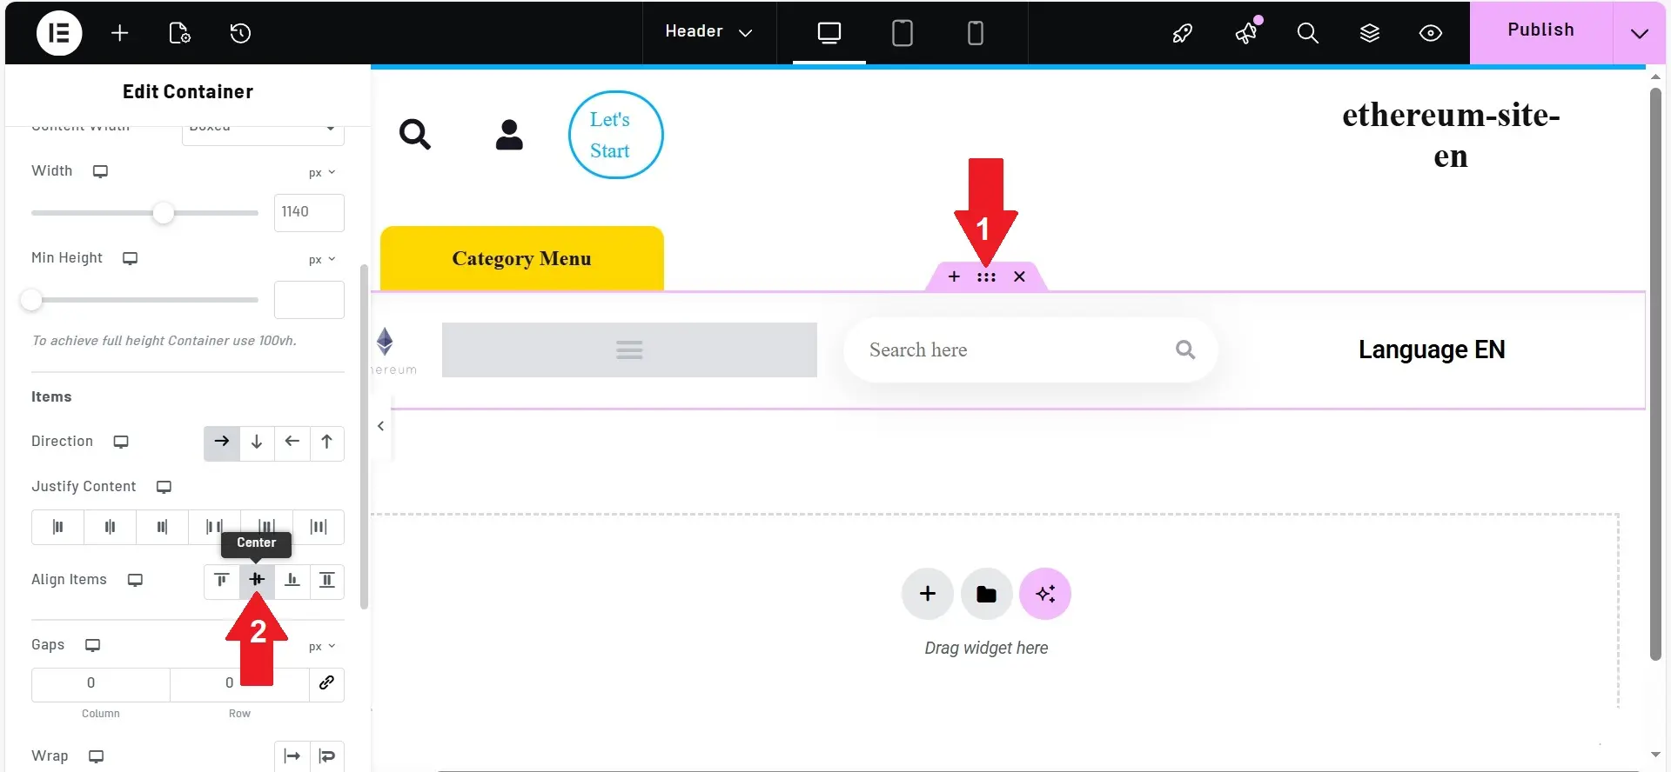Click the Publish button
This screenshot has width=1671, height=772.
coord(1540,31)
